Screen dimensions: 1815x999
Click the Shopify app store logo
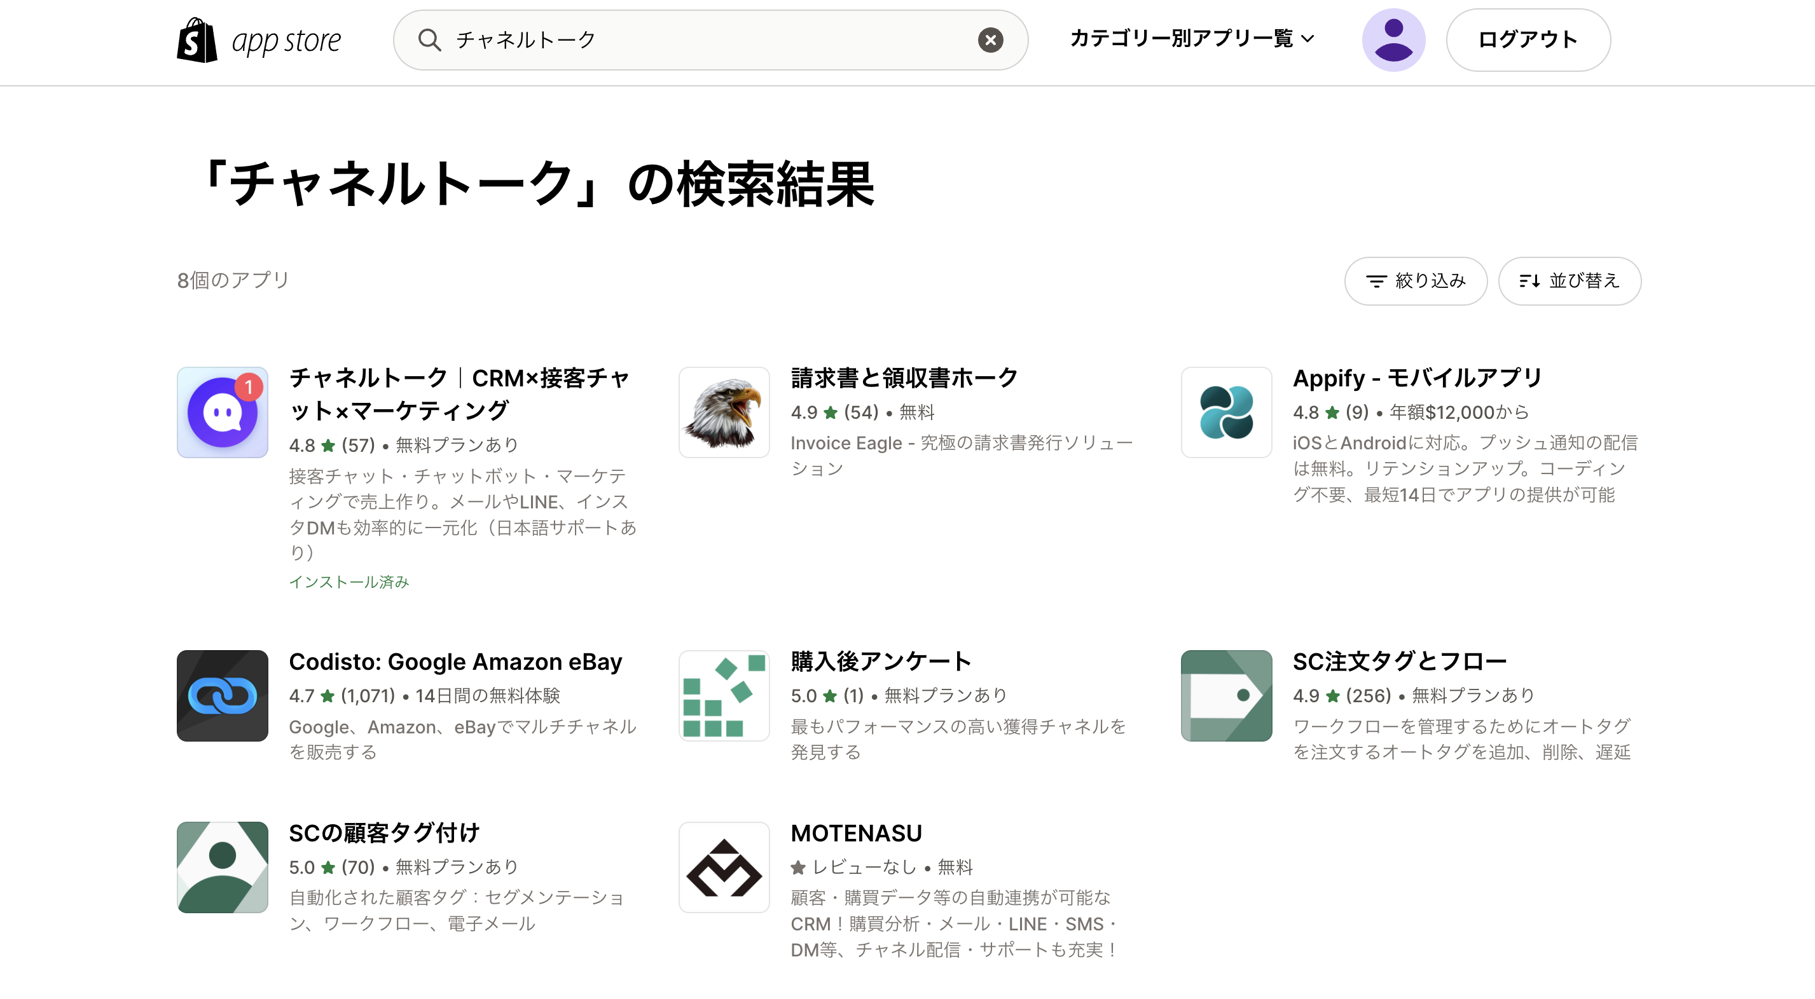[259, 40]
